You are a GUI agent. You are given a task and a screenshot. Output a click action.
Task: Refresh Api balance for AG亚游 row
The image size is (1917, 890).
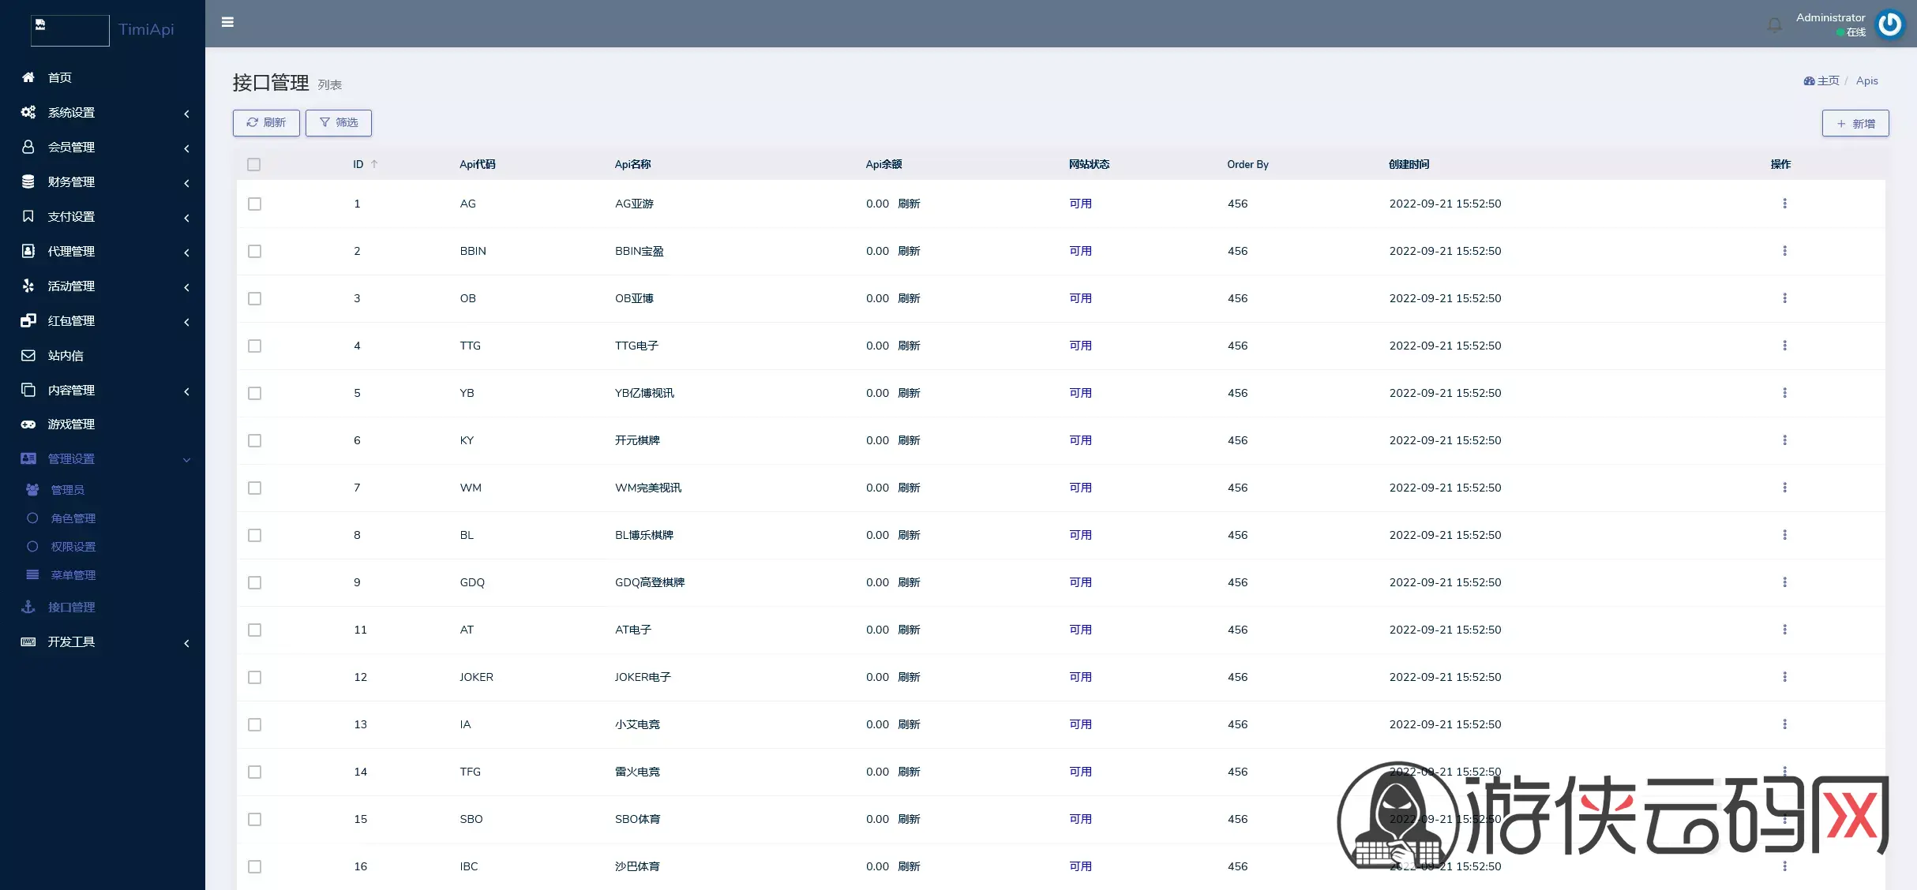(x=909, y=204)
